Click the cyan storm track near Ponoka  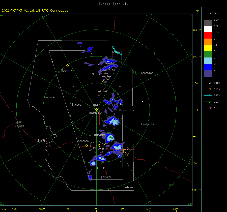[x=117, y=51]
